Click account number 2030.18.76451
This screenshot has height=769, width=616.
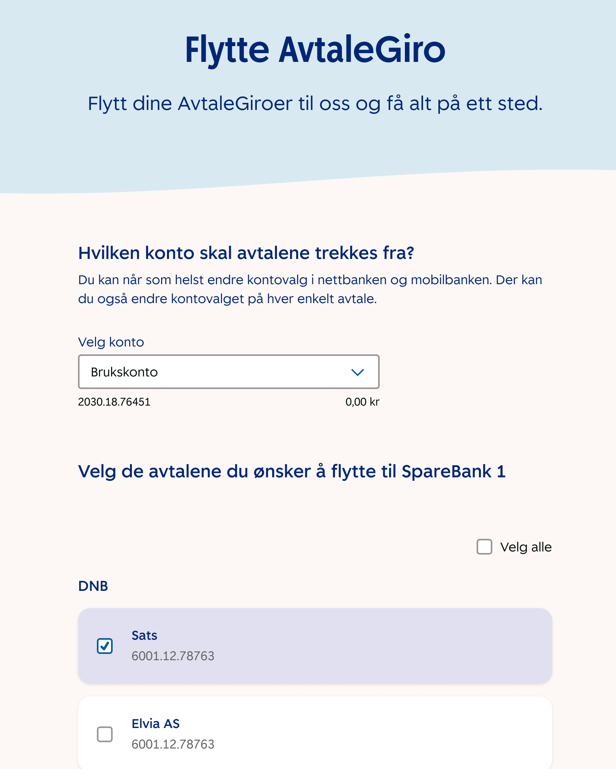114,402
